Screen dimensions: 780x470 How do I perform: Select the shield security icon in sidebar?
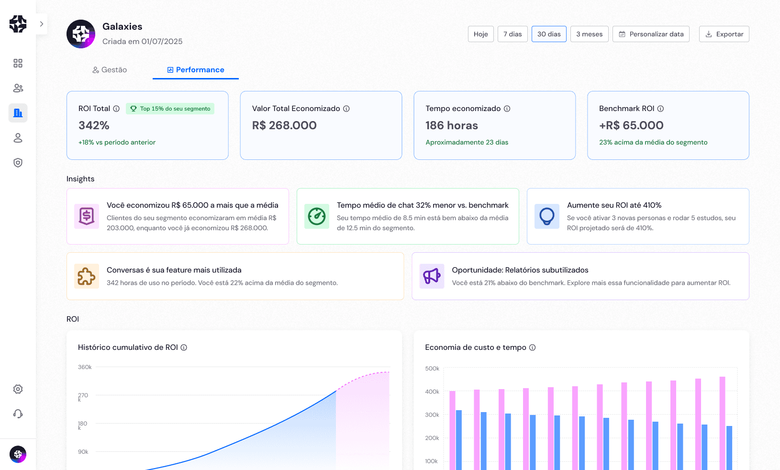[18, 163]
